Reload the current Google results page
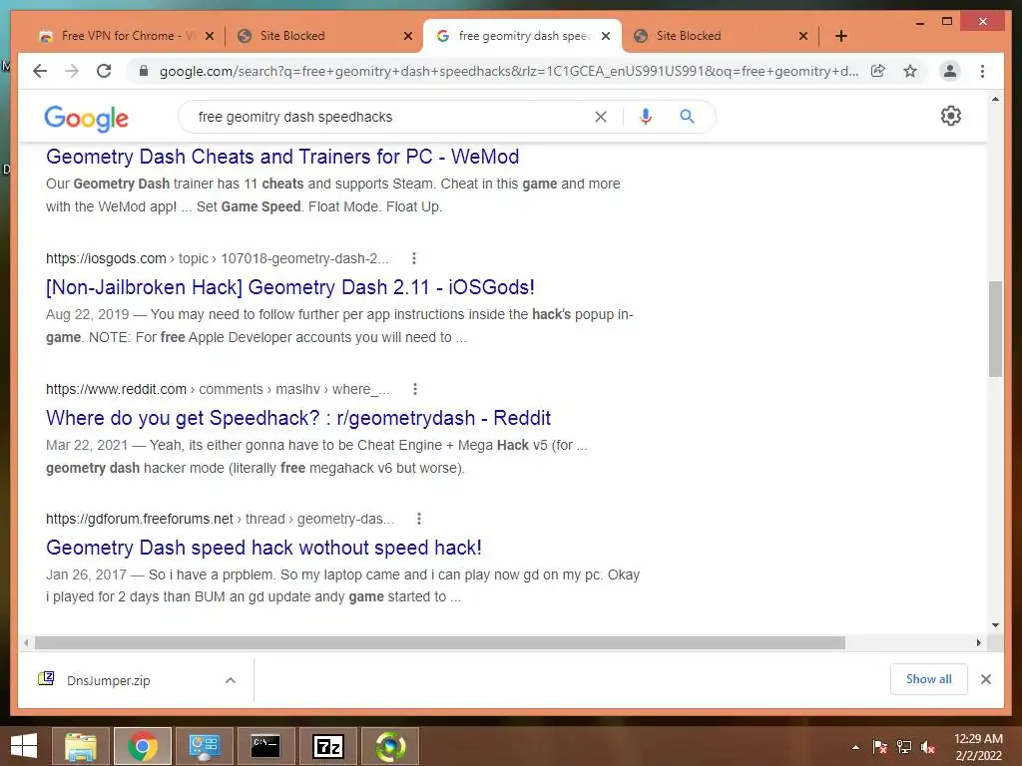1022x766 pixels. pos(104,71)
